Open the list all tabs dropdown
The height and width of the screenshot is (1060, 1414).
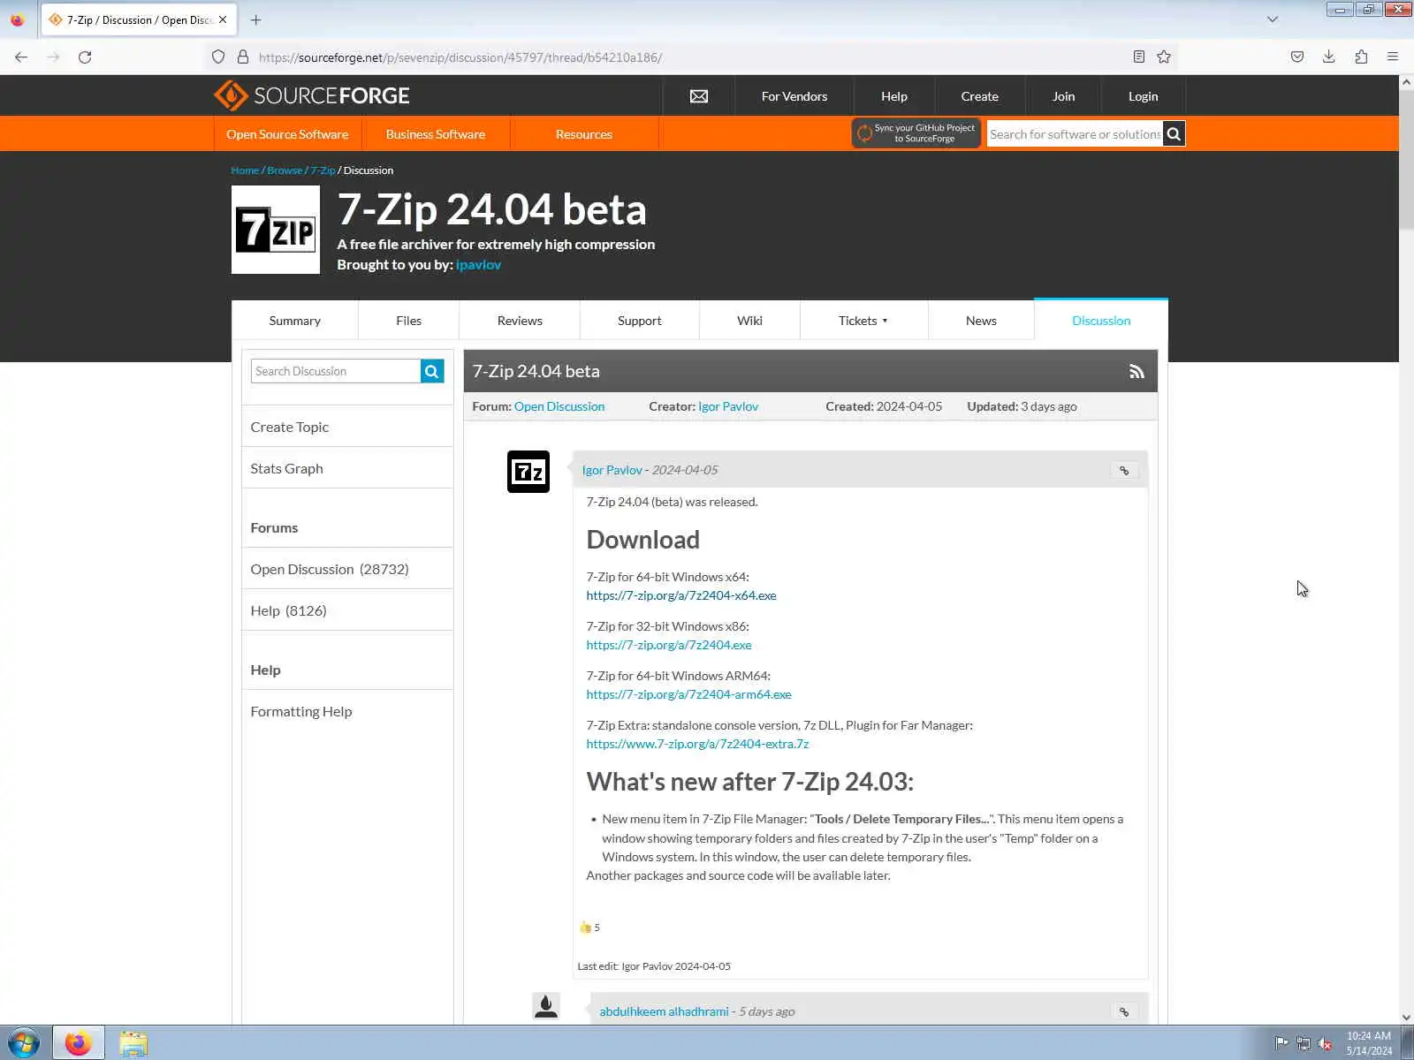pos(1273,19)
